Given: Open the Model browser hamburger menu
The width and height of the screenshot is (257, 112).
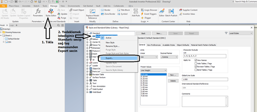Looking at the screenshot, I should tap(63, 25).
